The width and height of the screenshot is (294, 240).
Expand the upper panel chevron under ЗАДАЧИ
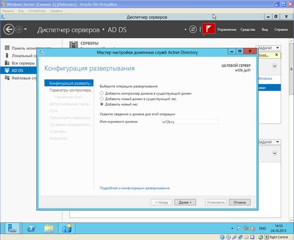click(275, 66)
